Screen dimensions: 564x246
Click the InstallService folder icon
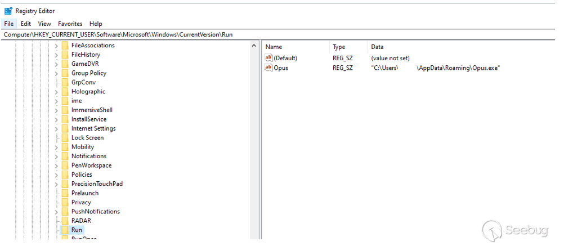65,119
